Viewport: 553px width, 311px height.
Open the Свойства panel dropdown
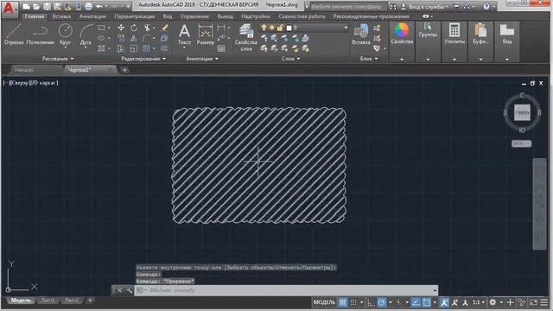click(x=402, y=60)
